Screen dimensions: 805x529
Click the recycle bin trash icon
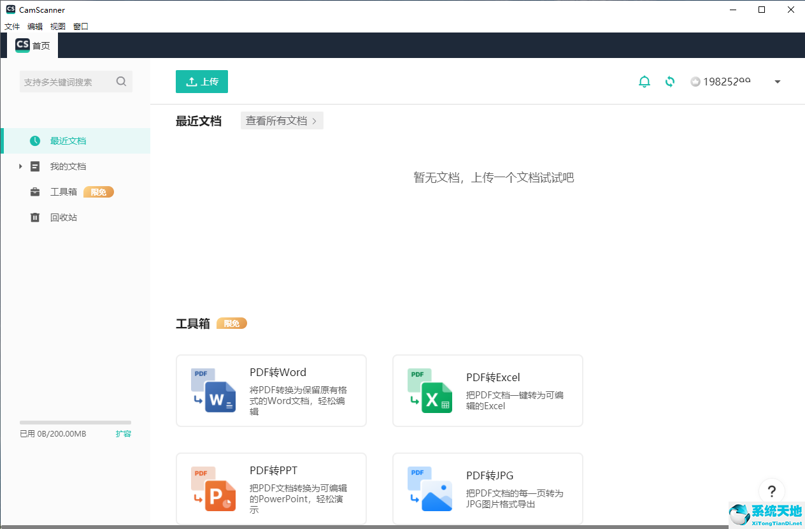point(35,217)
